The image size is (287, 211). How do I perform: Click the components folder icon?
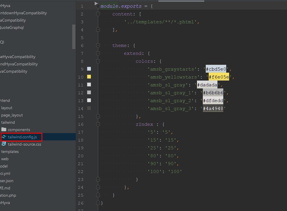pos(4,130)
